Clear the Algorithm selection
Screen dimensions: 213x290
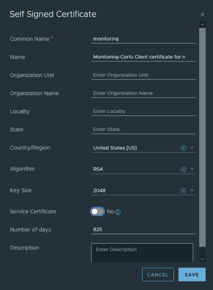[183, 169]
